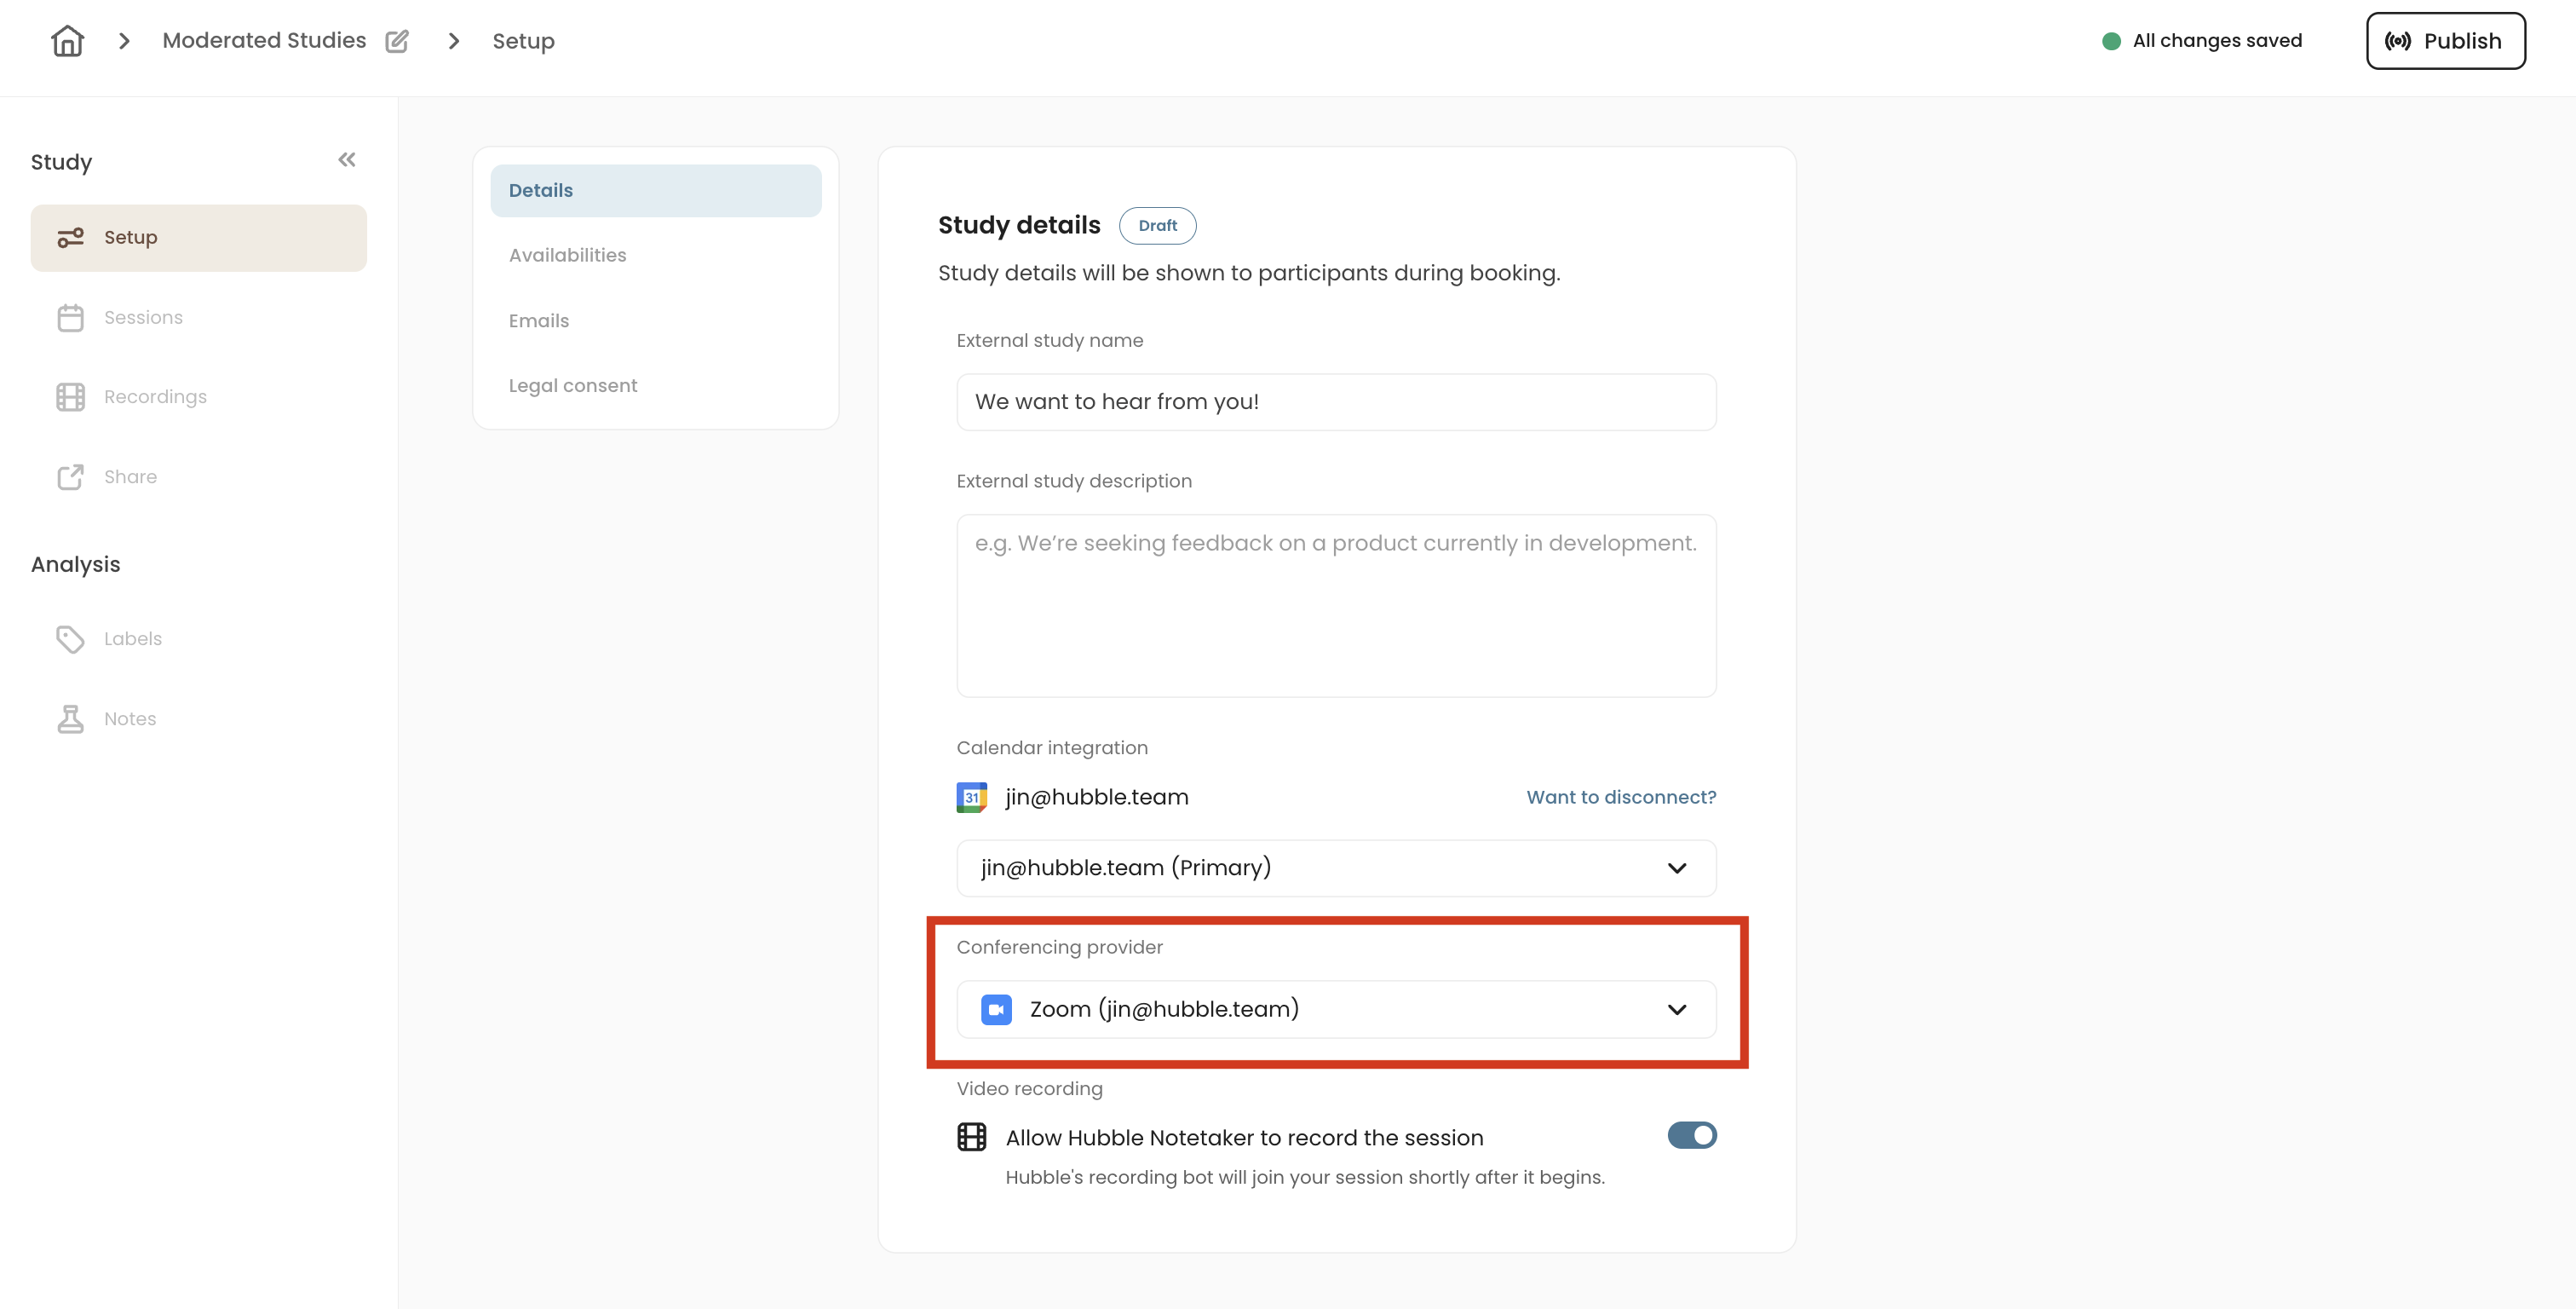The image size is (2576, 1309).
Task: Click the Share external-link icon
Action: [x=70, y=477]
